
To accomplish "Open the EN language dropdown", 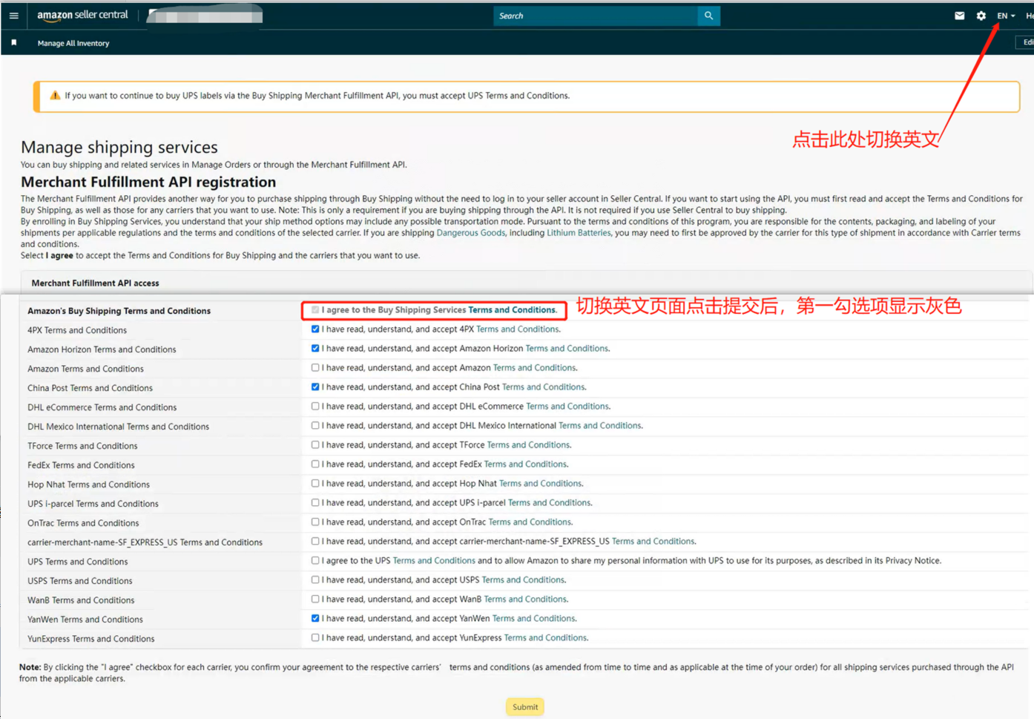I will 1006,16.
